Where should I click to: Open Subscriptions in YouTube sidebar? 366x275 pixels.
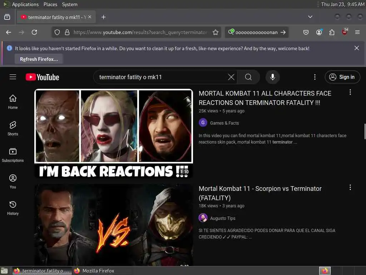click(13, 155)
